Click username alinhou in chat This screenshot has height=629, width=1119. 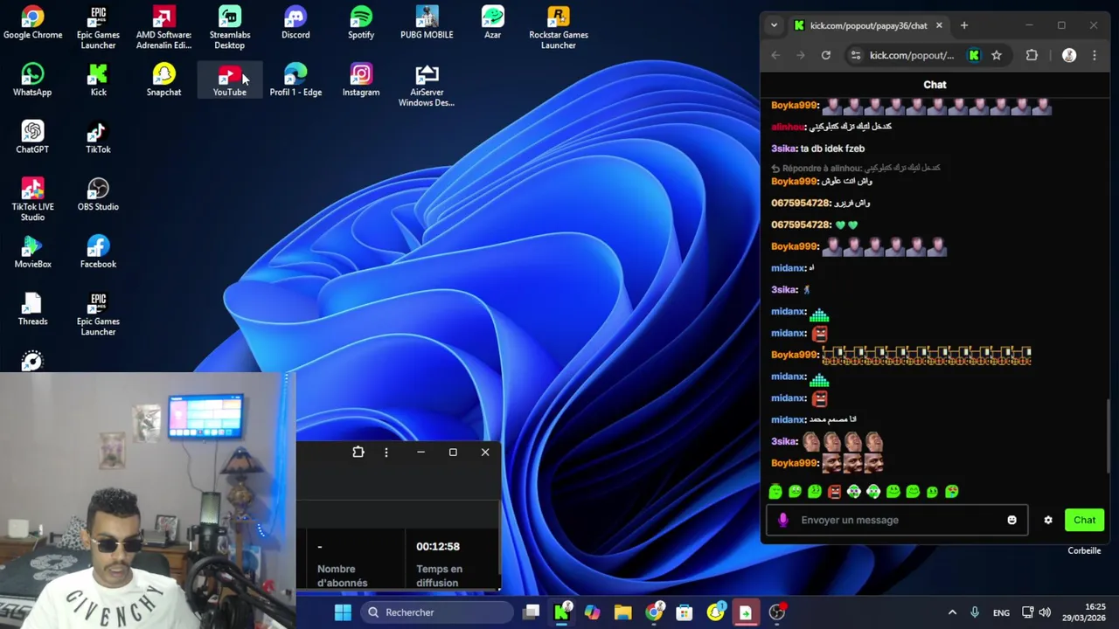coord(787,127)
